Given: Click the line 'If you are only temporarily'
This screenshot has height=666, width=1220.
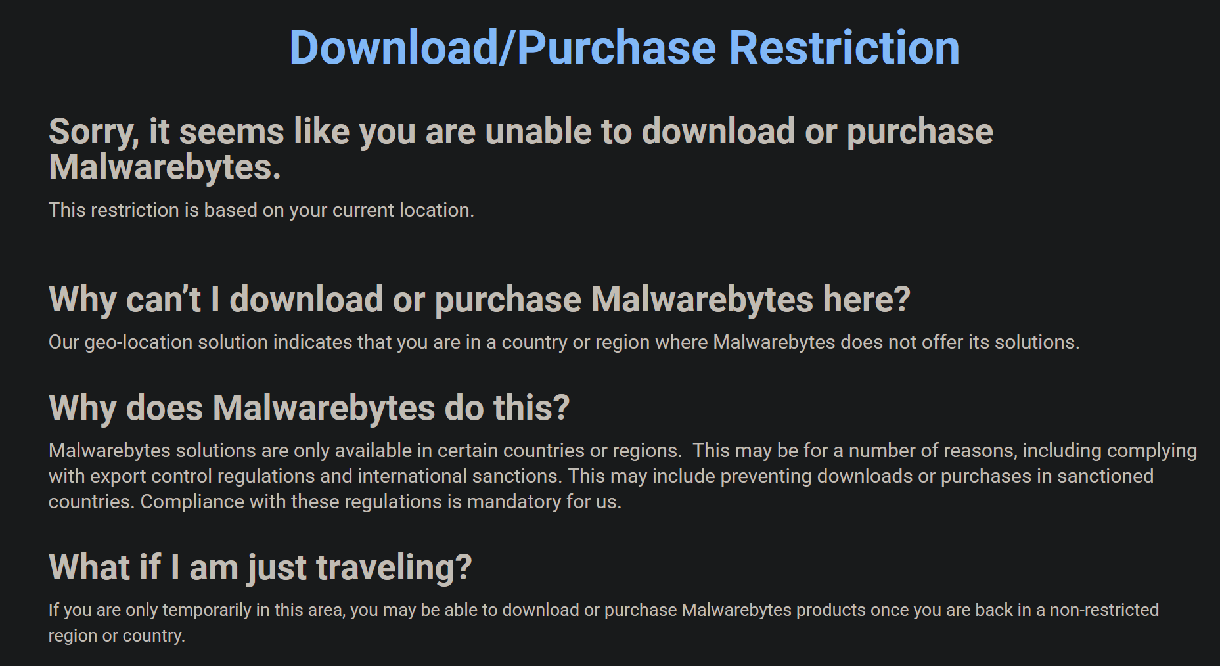Looking at the screenshot, I should [x=604, y=610].
